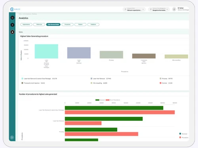This screenshot has height=148, width=198.
Task: Click the Picoway label under vertical bar chart
Action: coord(111,60)
